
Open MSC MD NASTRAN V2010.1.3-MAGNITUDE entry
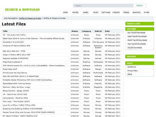pos(21,76)
